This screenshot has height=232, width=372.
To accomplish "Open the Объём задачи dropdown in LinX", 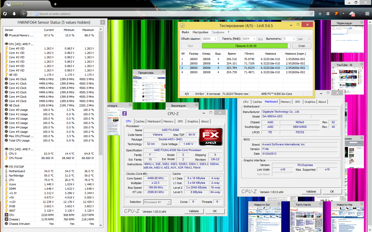I will coord(215,39).
